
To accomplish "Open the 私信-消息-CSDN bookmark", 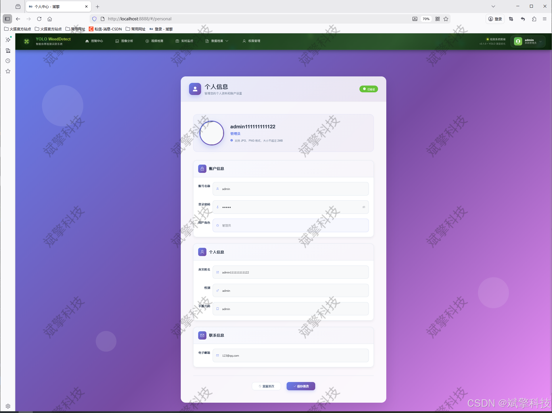I will (x=106, y=29).
